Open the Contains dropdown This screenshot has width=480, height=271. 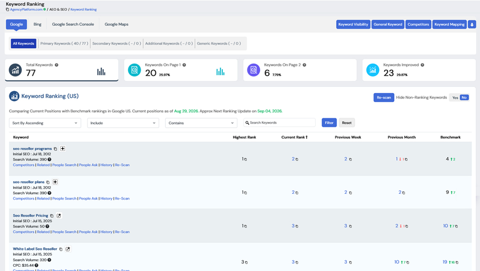click(x=201, y=123)
